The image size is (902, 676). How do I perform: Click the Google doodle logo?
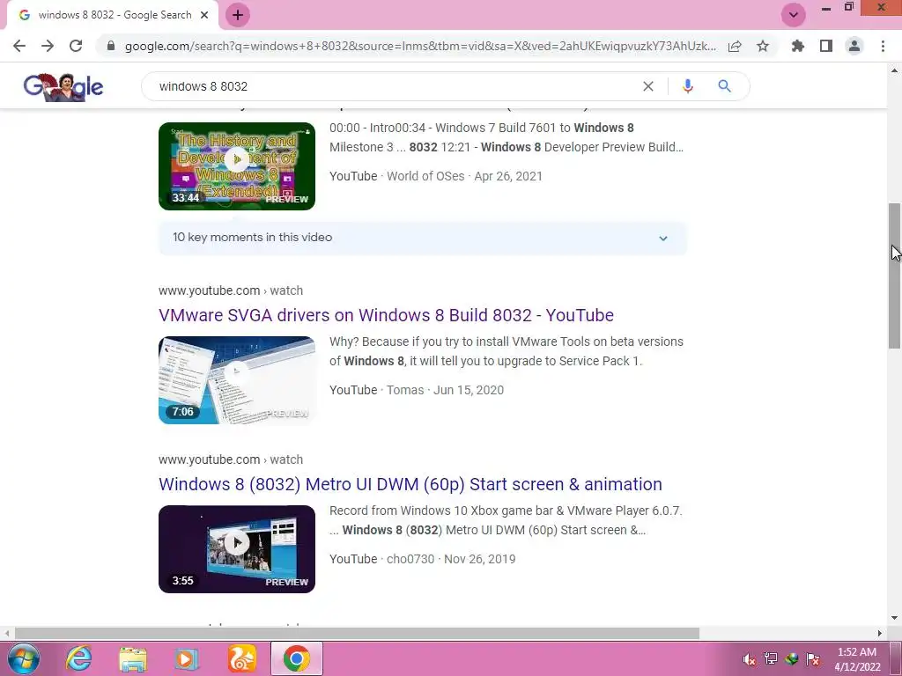(x=63, y=87)
